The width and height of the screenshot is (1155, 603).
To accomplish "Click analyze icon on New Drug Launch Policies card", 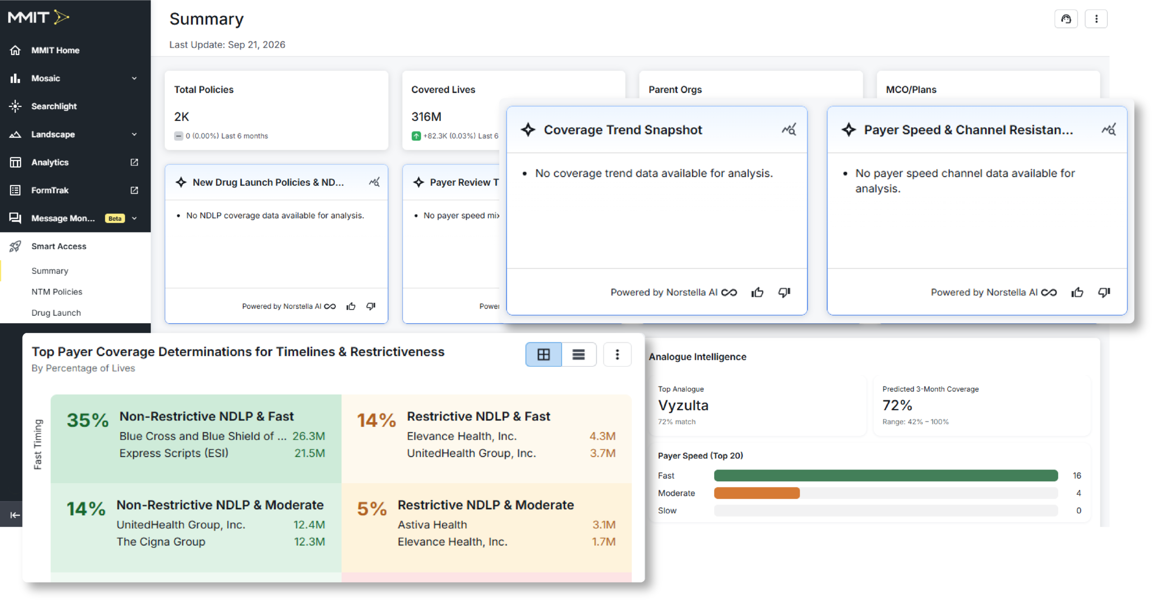I will pyautogui.click(x=374, y=182).
